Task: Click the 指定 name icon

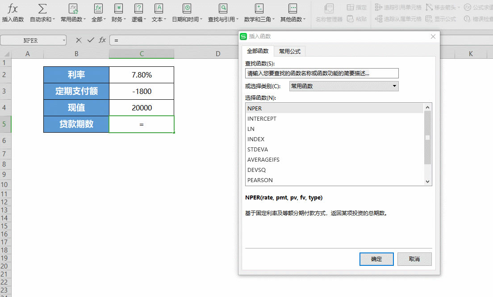Action: click(x=350, y=7)
